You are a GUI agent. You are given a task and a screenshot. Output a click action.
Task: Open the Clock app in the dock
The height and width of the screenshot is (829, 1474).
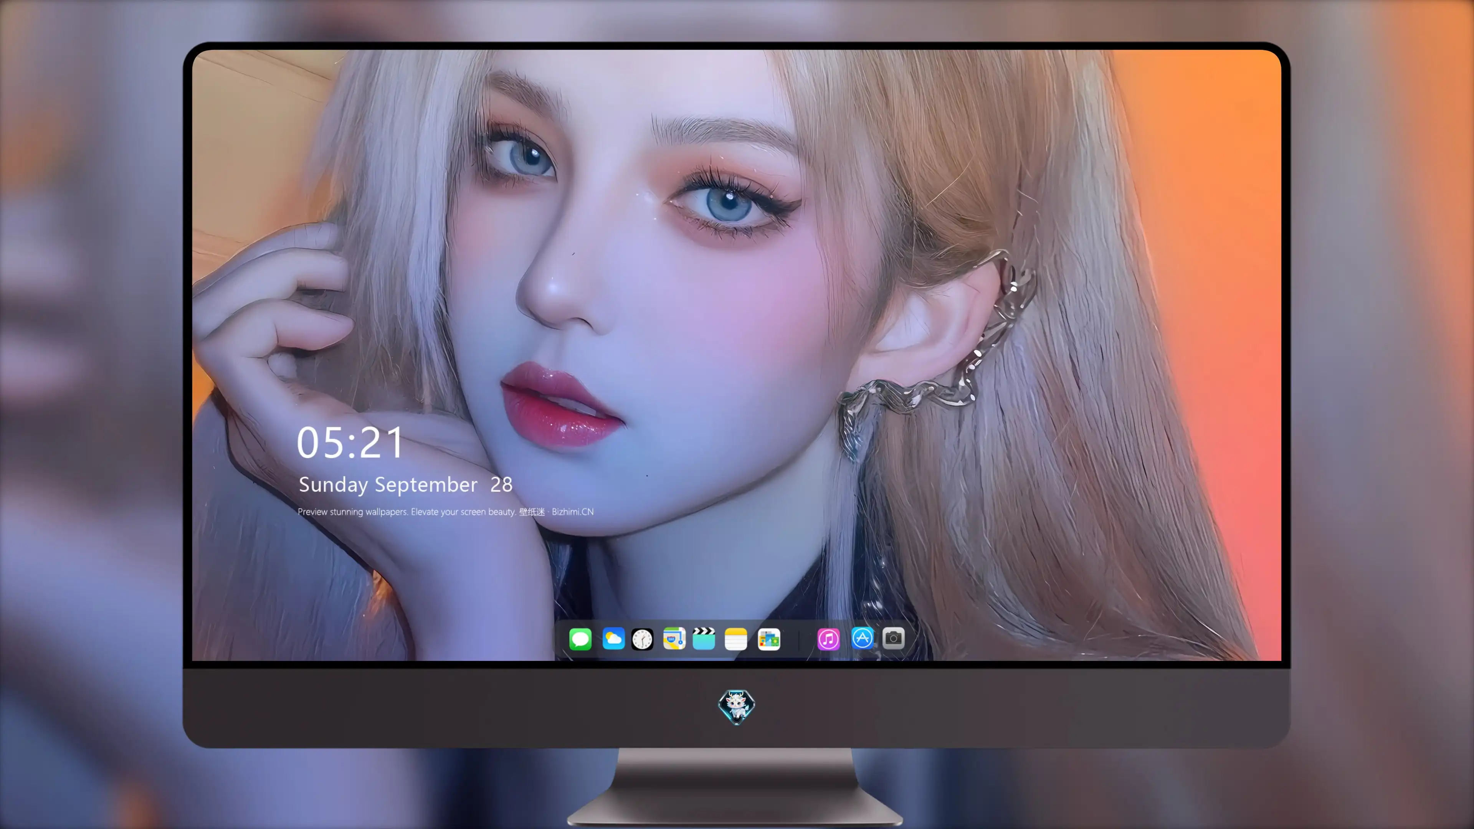pyautogui.click(x=642, y=639)
